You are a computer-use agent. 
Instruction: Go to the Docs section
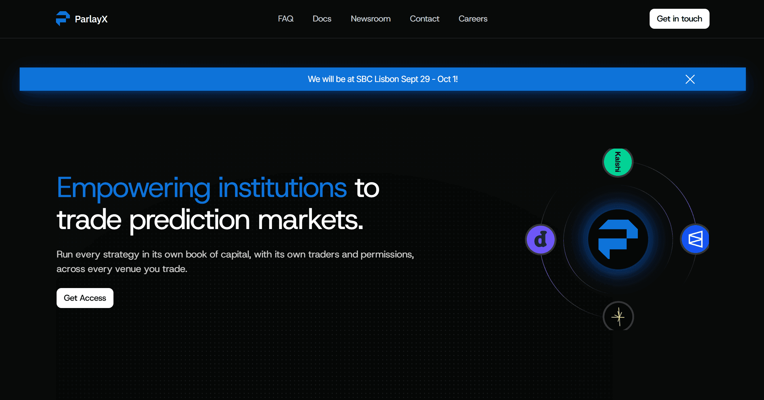pyautogui.click(x=322, y=19)
